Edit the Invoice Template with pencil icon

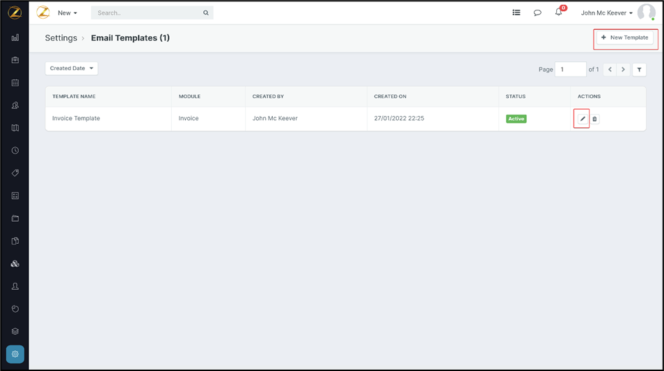pyautogui.click(x=583, y=119)
